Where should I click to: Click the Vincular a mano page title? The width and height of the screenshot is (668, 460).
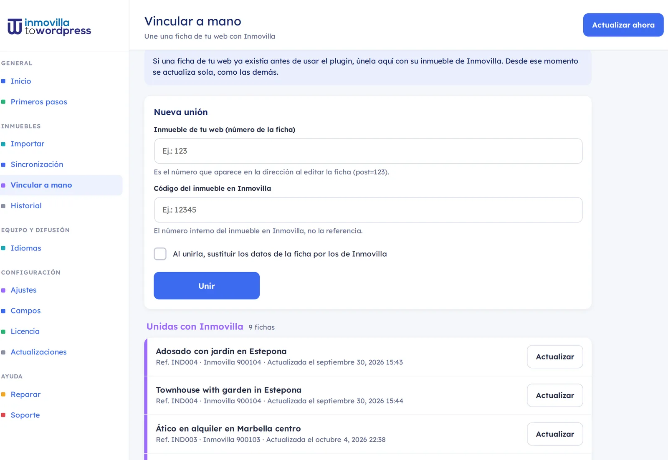(x=193, y=21)
